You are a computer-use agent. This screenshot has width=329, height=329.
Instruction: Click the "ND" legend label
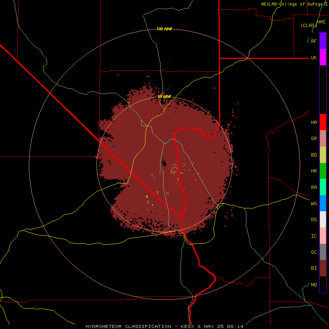point(314,285)
